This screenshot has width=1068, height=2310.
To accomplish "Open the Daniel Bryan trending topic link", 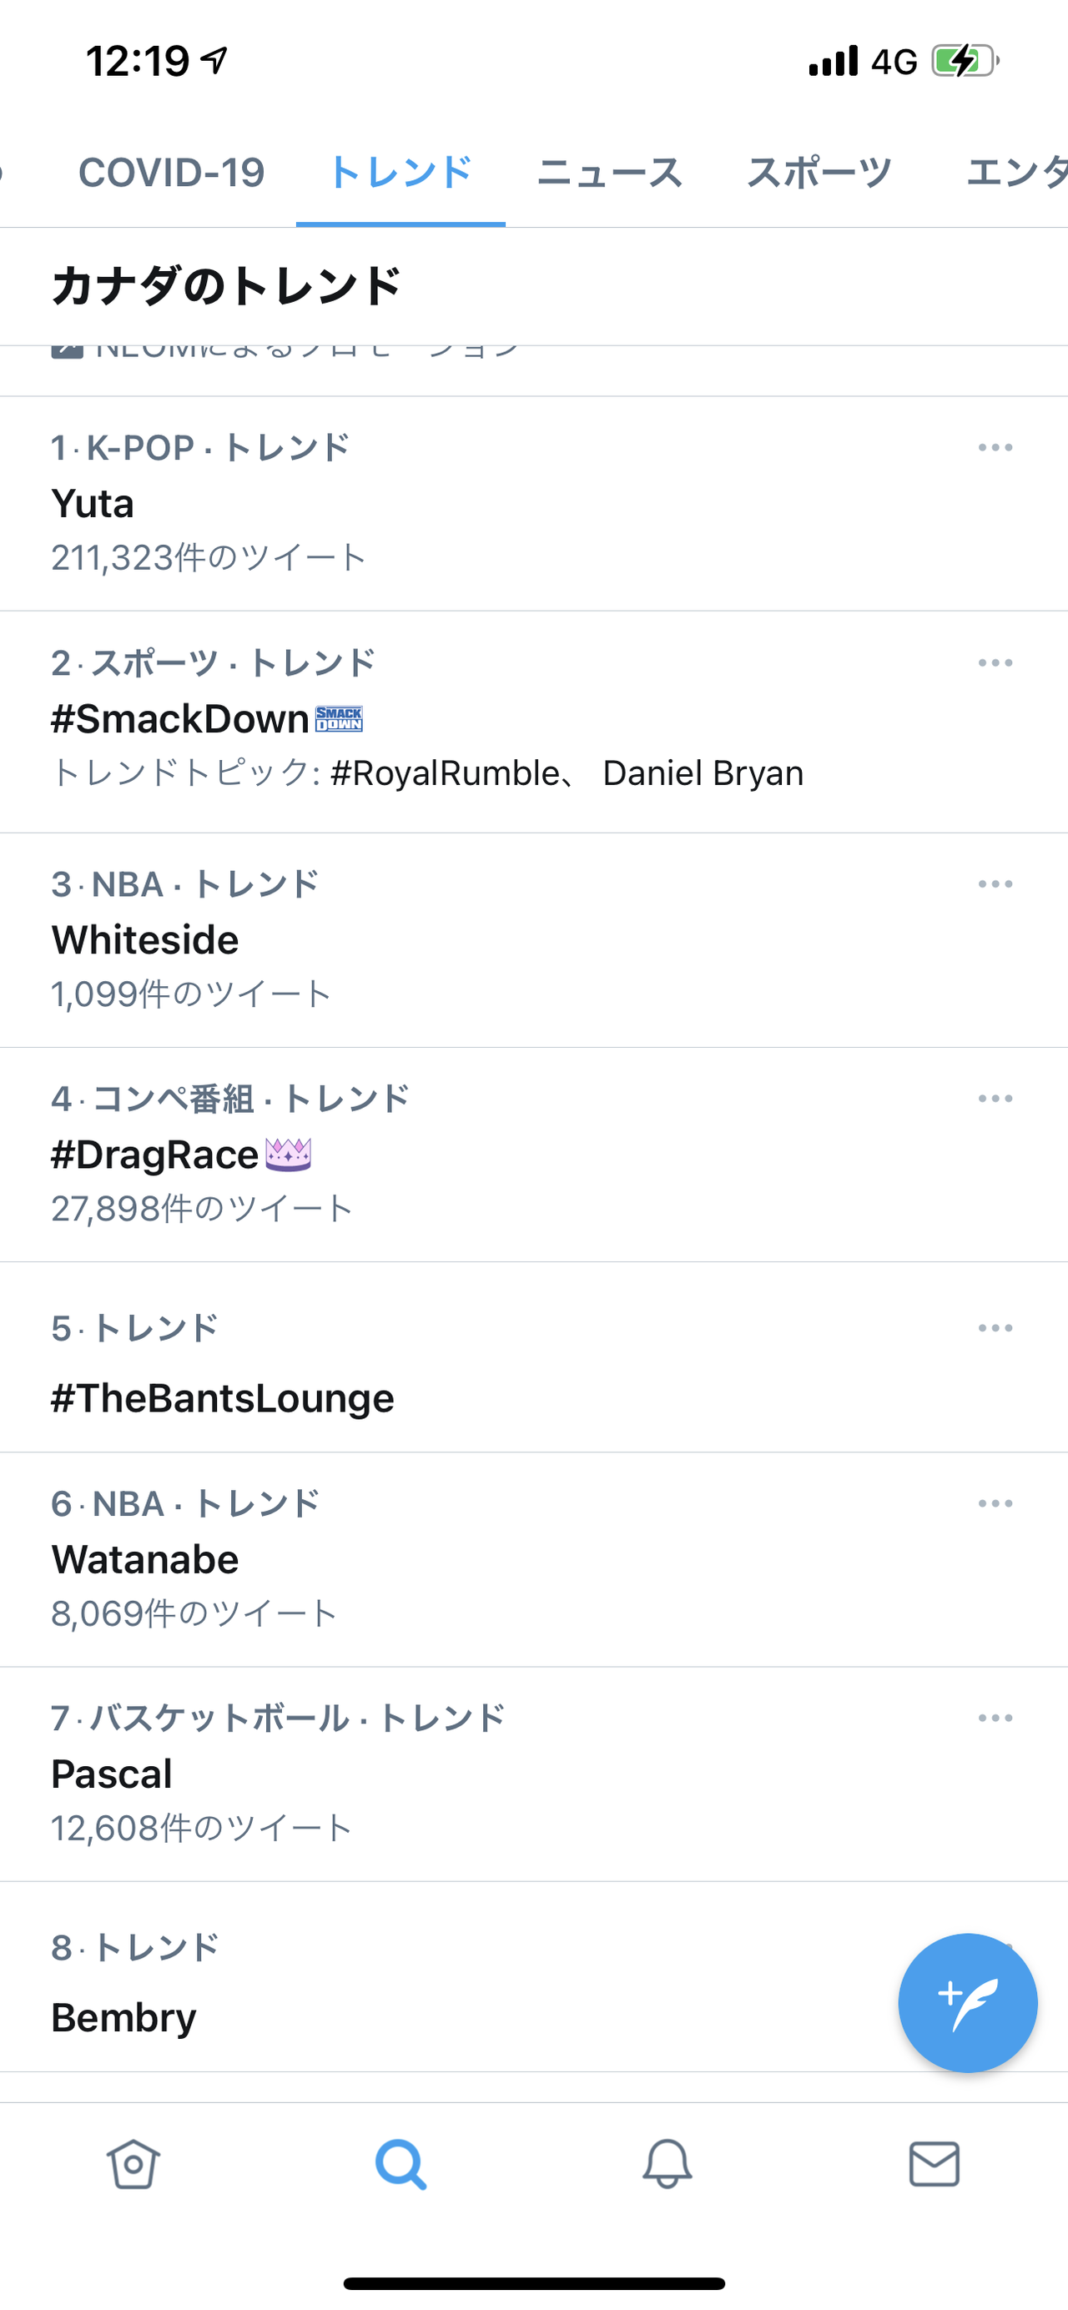I will point(703,773).
